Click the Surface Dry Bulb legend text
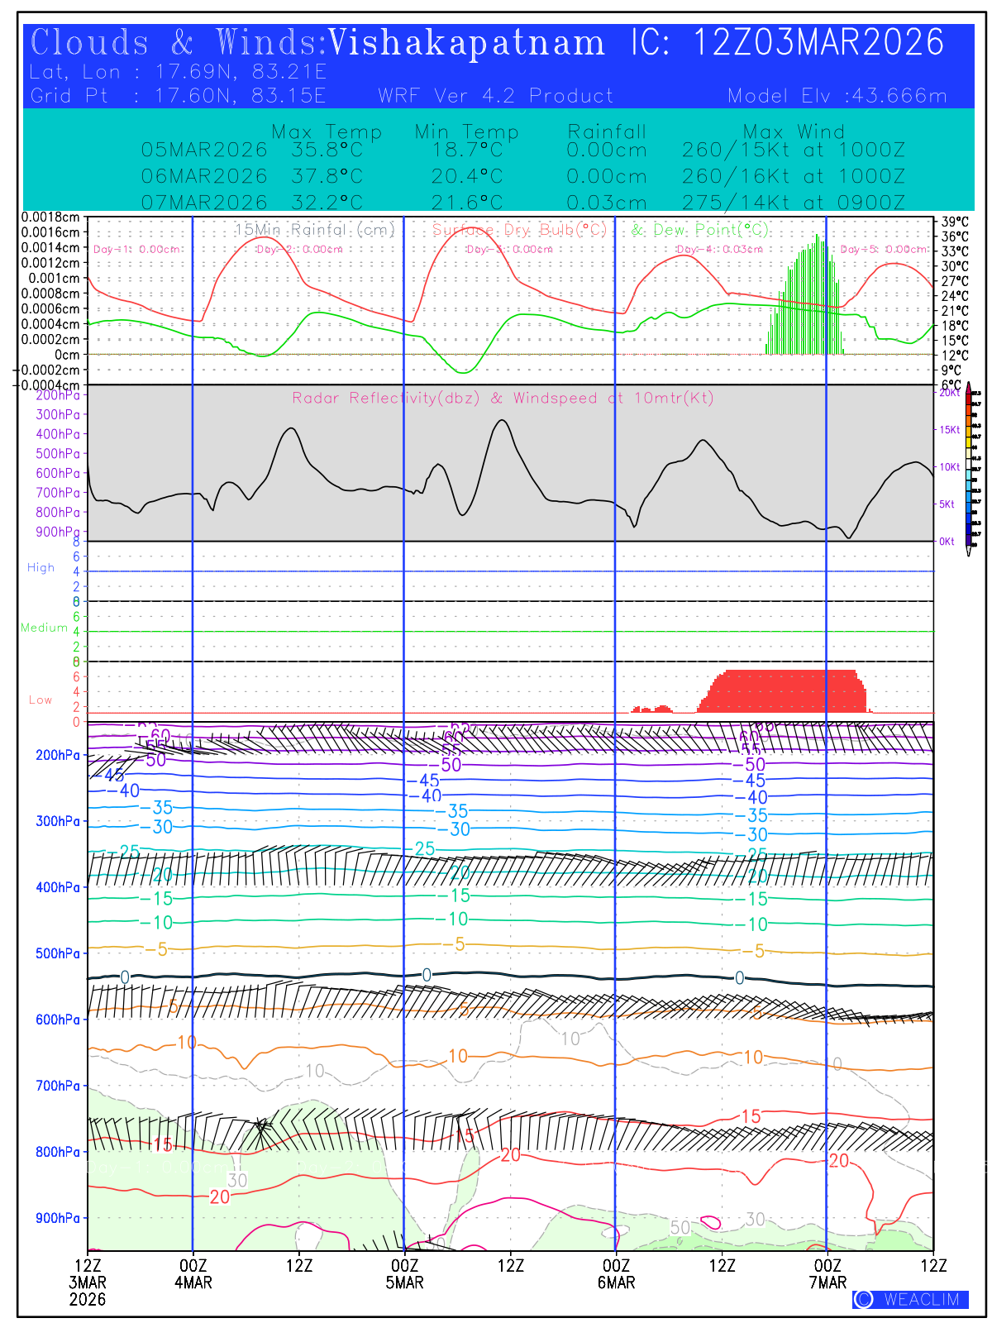This screenshot has height=1323, width=992. pos(519,230)
